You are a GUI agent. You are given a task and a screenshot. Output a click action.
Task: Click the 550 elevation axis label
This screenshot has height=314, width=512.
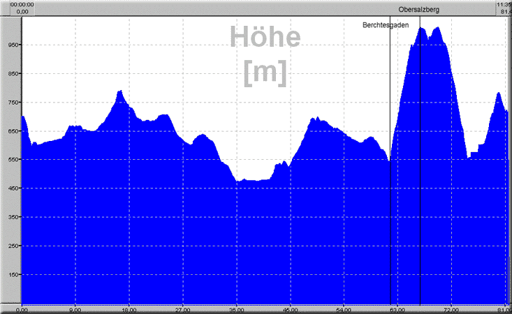13,160
